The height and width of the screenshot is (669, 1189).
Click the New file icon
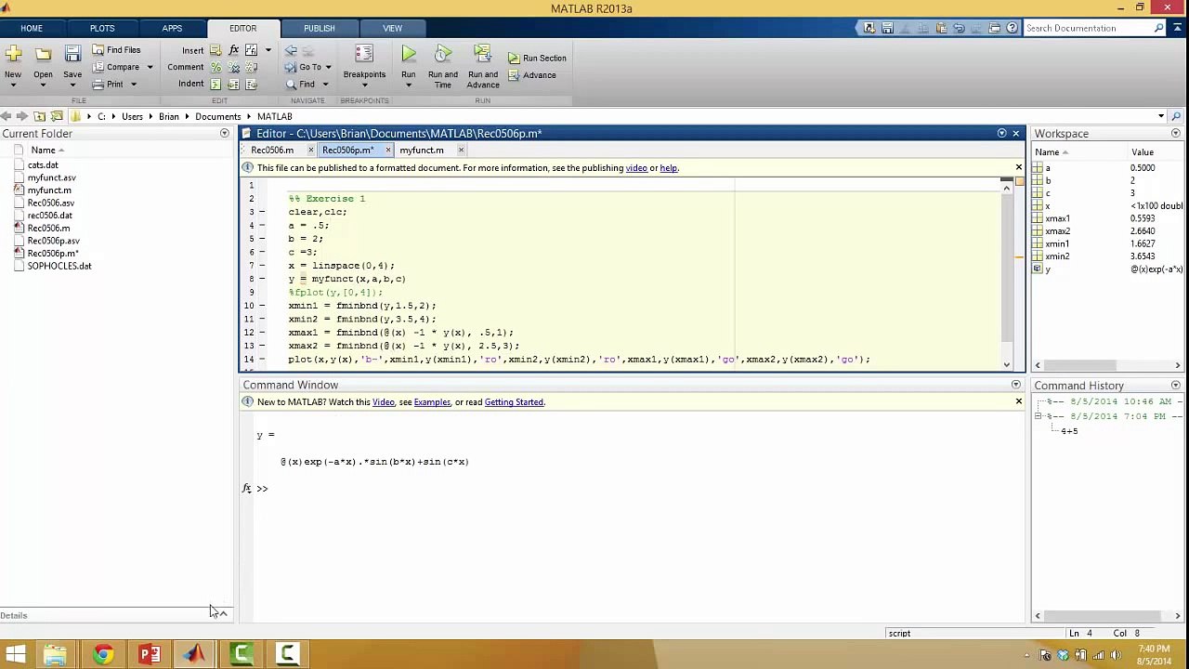click(13, 55)
